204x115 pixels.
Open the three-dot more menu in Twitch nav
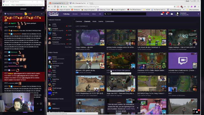pyautogui.click(x=100, y=14)
